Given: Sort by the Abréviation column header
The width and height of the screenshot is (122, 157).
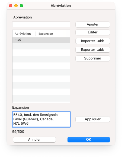Looking at the screenshot, I should [x=23, y=34].
